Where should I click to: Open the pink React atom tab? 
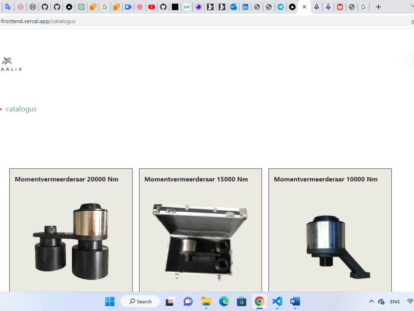pos(140,7)
